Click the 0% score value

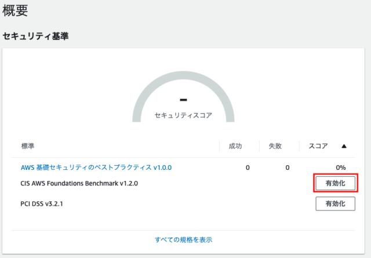pos(341,168)
